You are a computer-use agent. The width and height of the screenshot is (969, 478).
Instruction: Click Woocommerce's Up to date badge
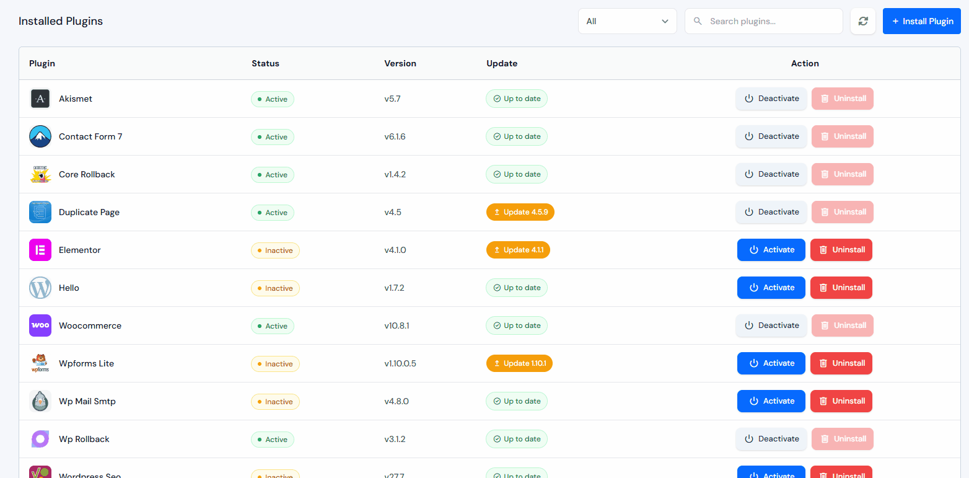pyautogui.click(x=517, y=325)
